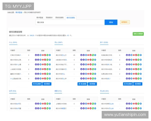This screenshot has width=151, height=121.
Task: Export data under the 多少 table
Action: tap(128, 84)
